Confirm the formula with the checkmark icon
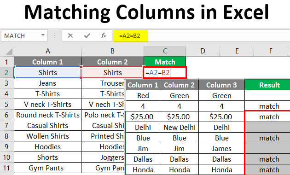This screenshot has width=290, height=175. [x=87, y=35]
